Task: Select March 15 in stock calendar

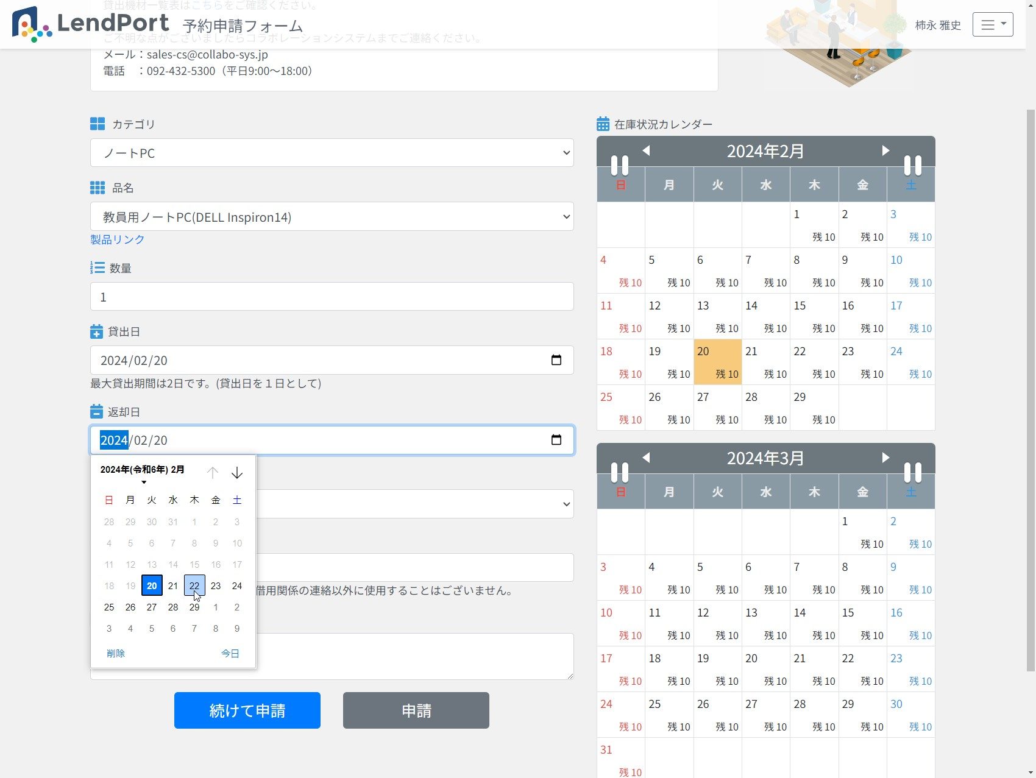Action: (862, 623)
